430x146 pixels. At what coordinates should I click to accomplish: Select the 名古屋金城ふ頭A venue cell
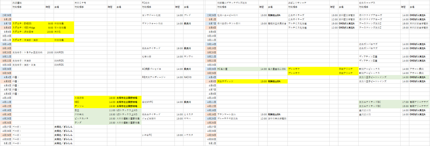(277, 69)
